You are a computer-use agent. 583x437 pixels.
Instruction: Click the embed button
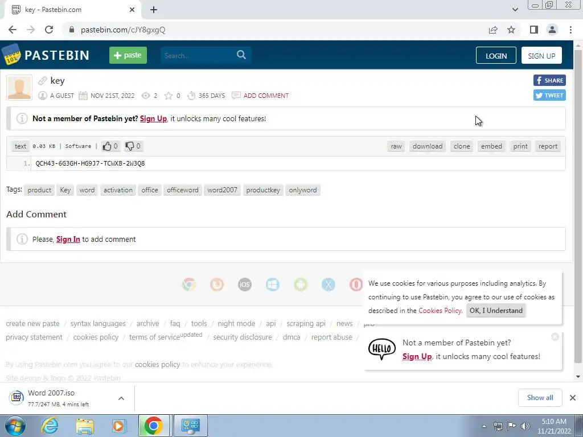click(x=491, y=146)
